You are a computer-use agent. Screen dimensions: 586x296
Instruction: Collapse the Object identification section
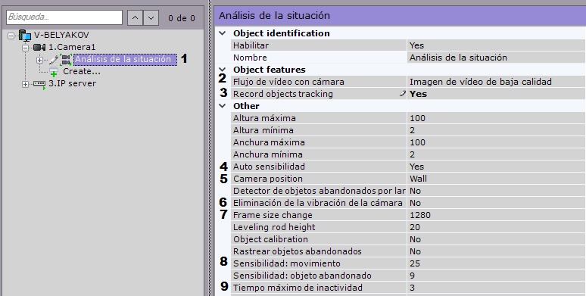pos(223,33)
